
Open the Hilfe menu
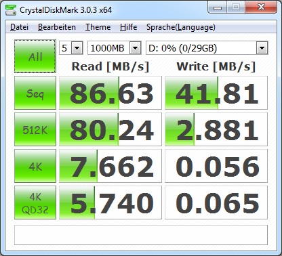tap(128, 27)
